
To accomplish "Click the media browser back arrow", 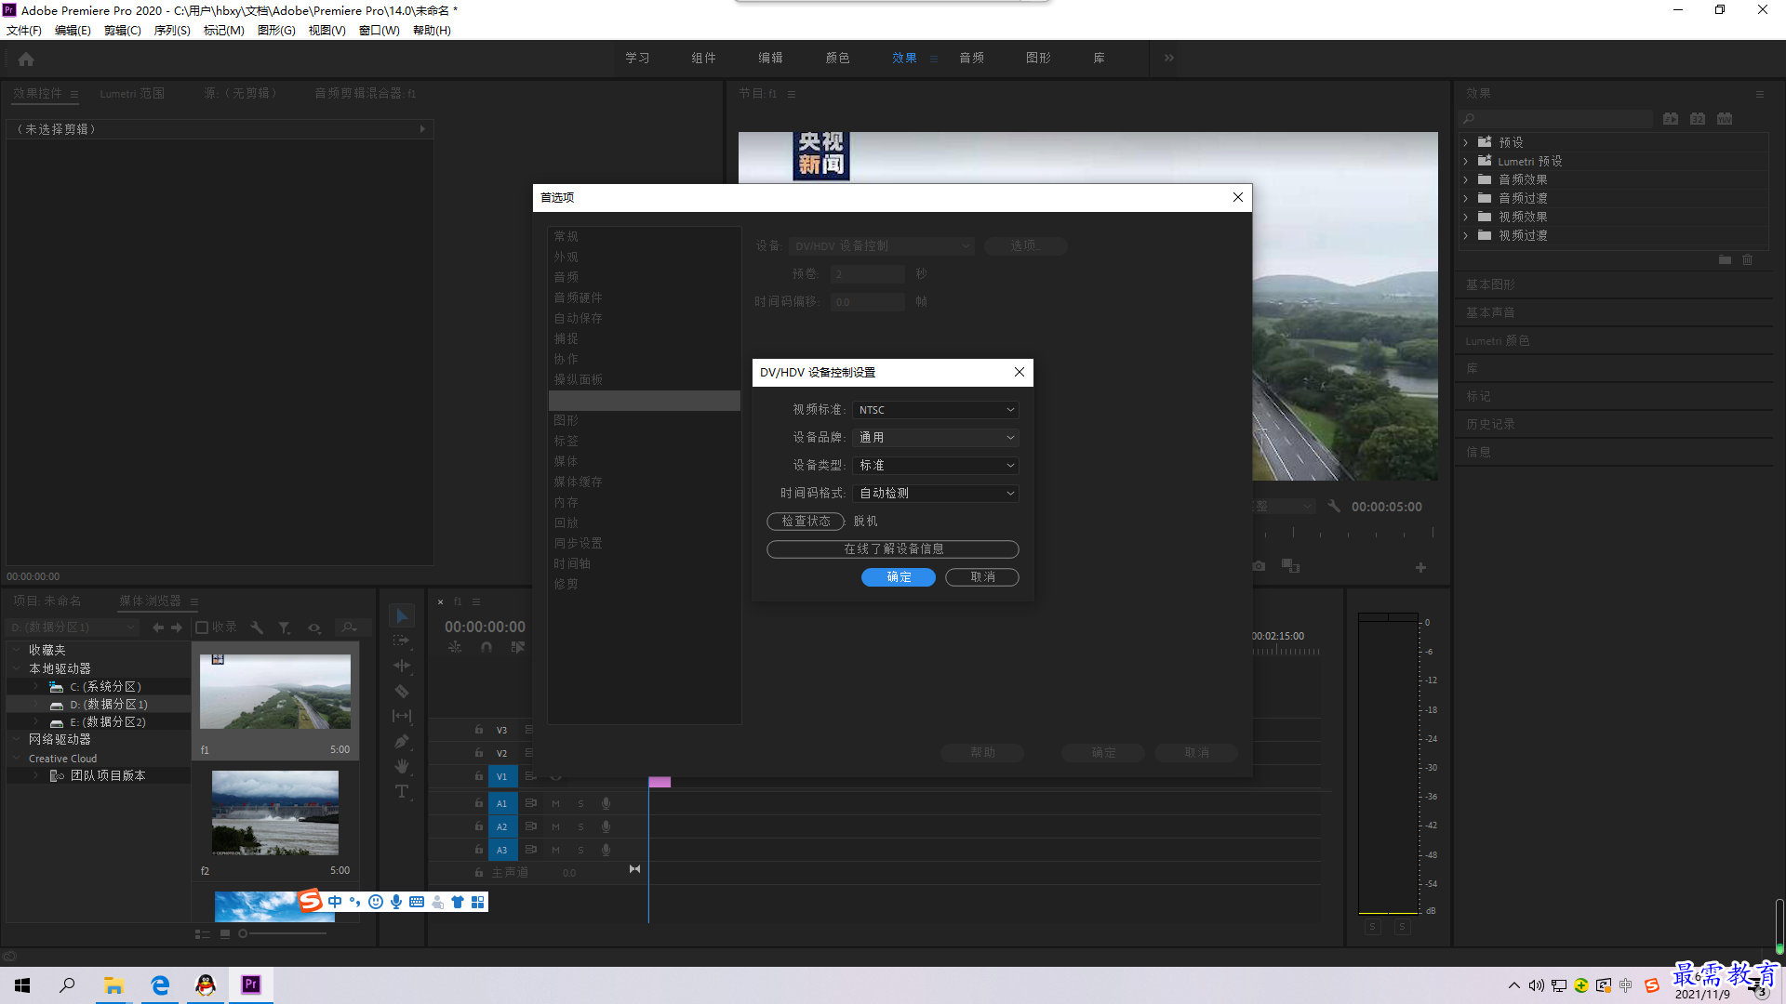I will click(x=158, y=627).
